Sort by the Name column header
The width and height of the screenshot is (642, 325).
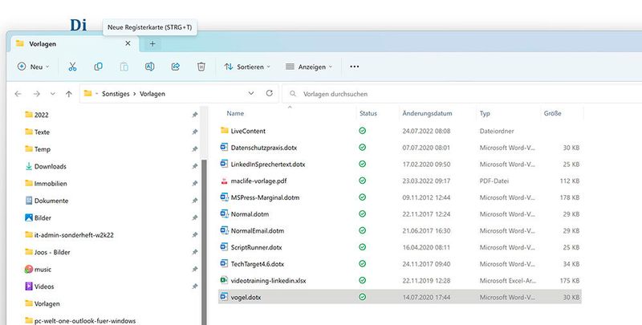click(x=235, y=113)
